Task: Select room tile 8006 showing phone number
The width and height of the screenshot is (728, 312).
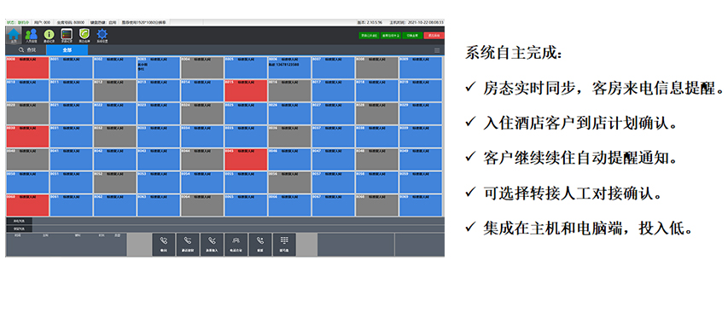Action: (289, 67)
